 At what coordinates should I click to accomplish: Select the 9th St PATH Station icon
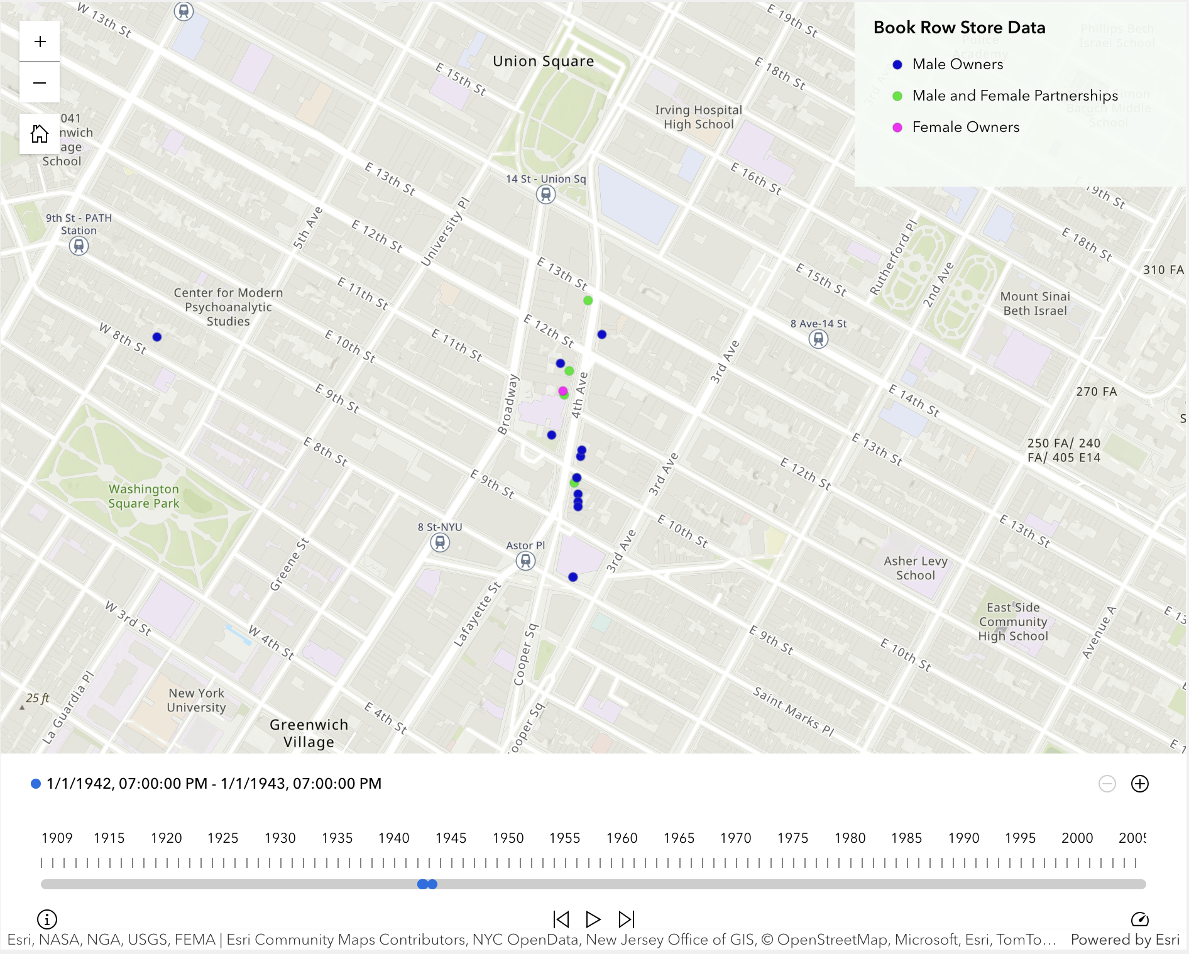[79, 246]
